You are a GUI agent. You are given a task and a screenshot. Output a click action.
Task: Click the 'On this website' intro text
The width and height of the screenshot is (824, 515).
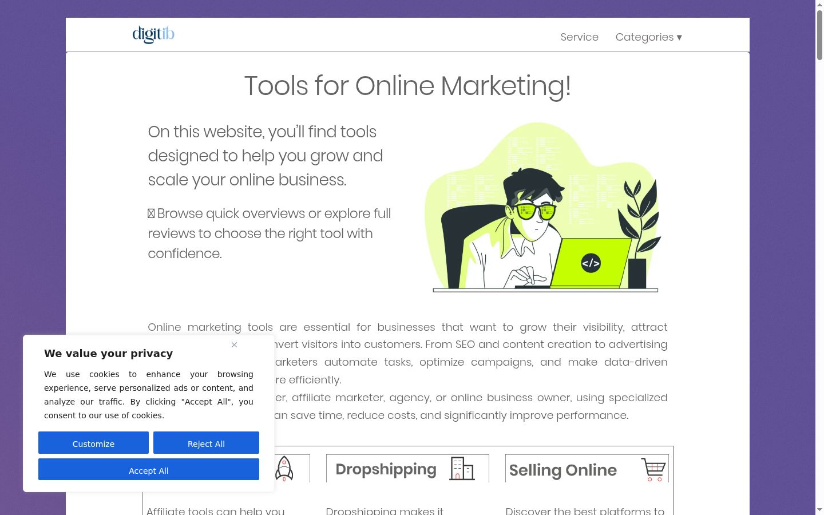(x=266, y=156)
